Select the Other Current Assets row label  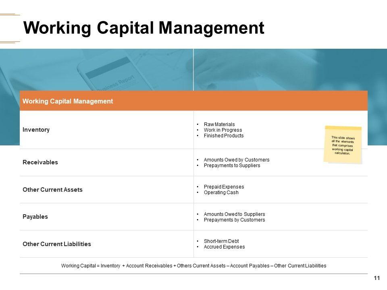[52, 190]
